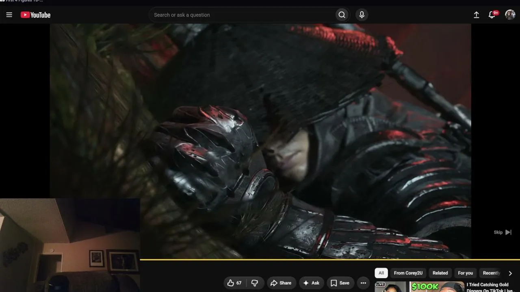Open the account avatar menu
Image resolution: width=520 pixels, height=292 pixels.
coord(510,15)
